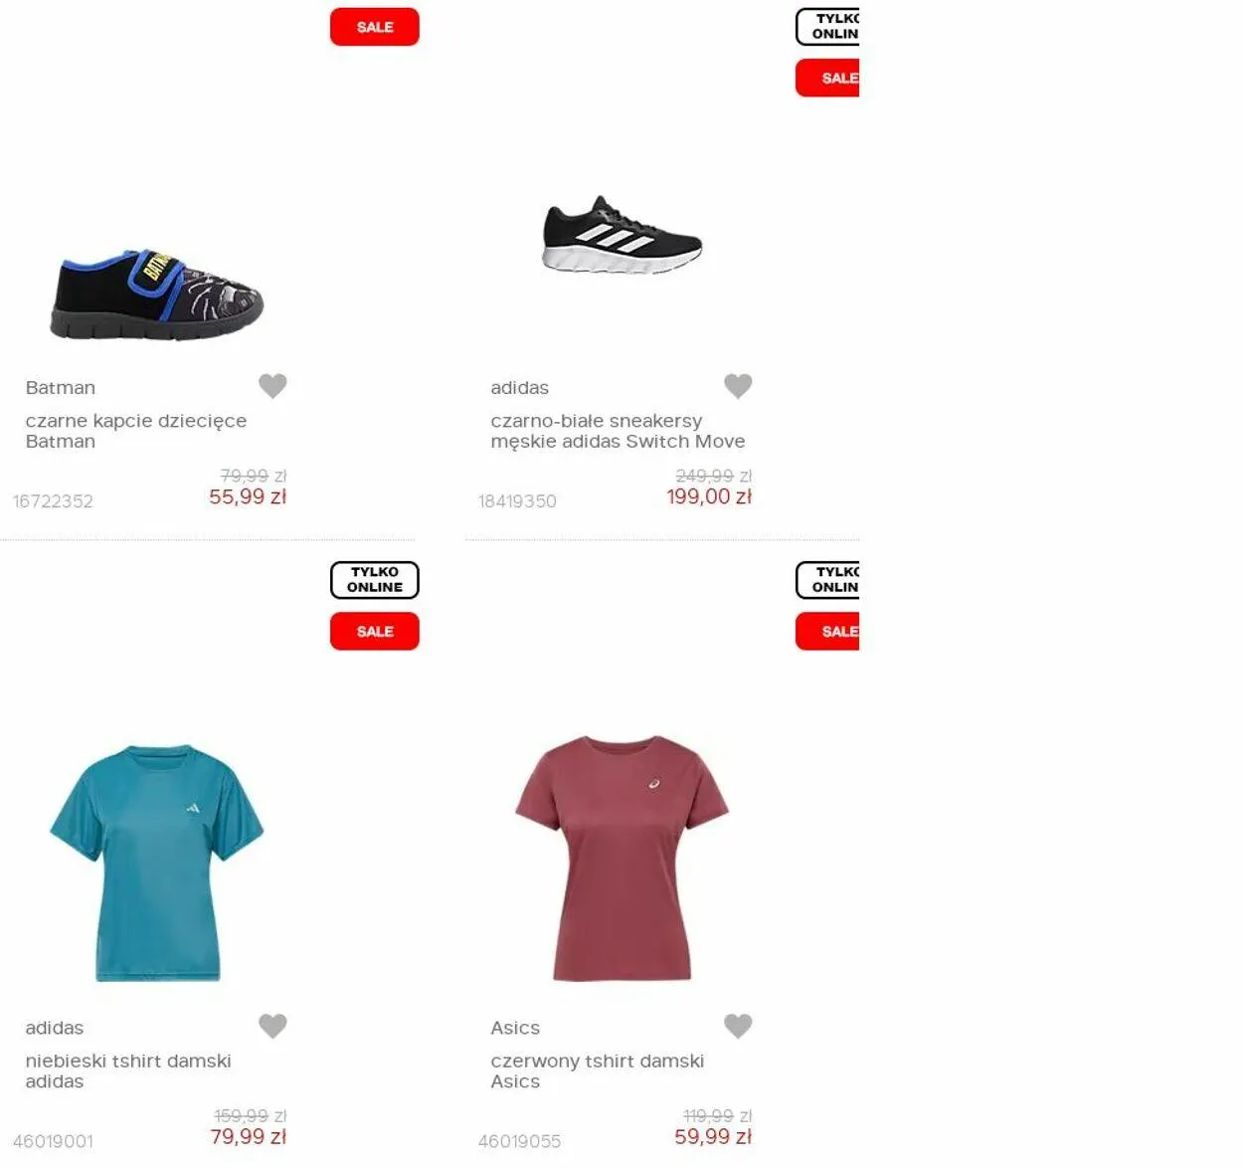Open 'czerwony tshirt damski Asics' link

tap(598, 1071)
